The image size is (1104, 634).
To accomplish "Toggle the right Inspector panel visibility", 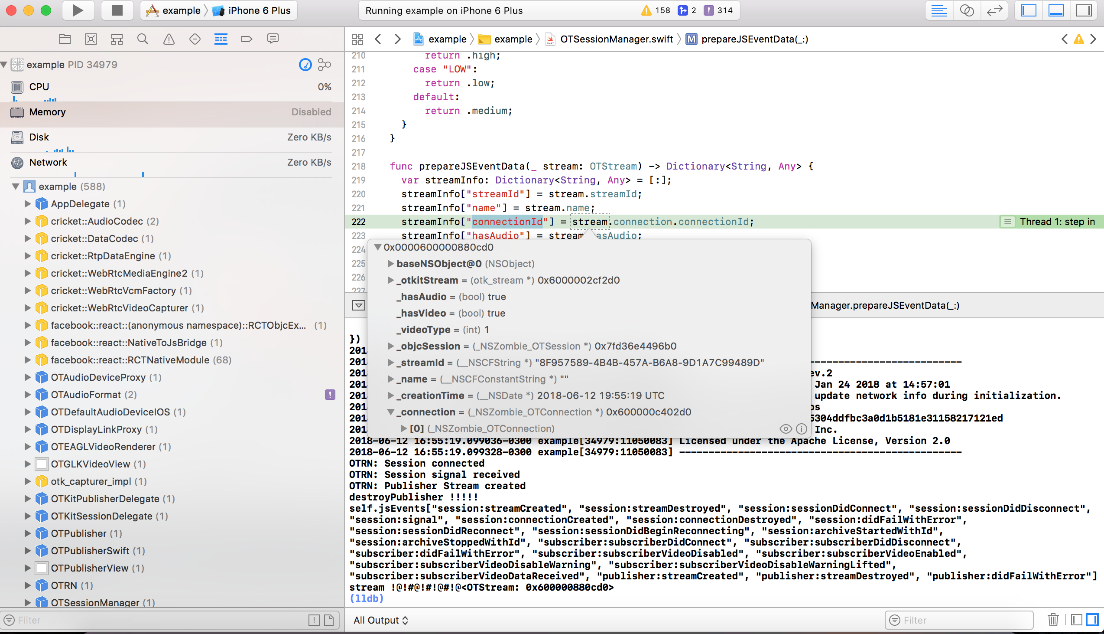I will coord(1085,10).
